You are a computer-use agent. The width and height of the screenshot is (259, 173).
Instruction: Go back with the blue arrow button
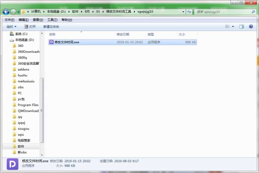[6, 12]
